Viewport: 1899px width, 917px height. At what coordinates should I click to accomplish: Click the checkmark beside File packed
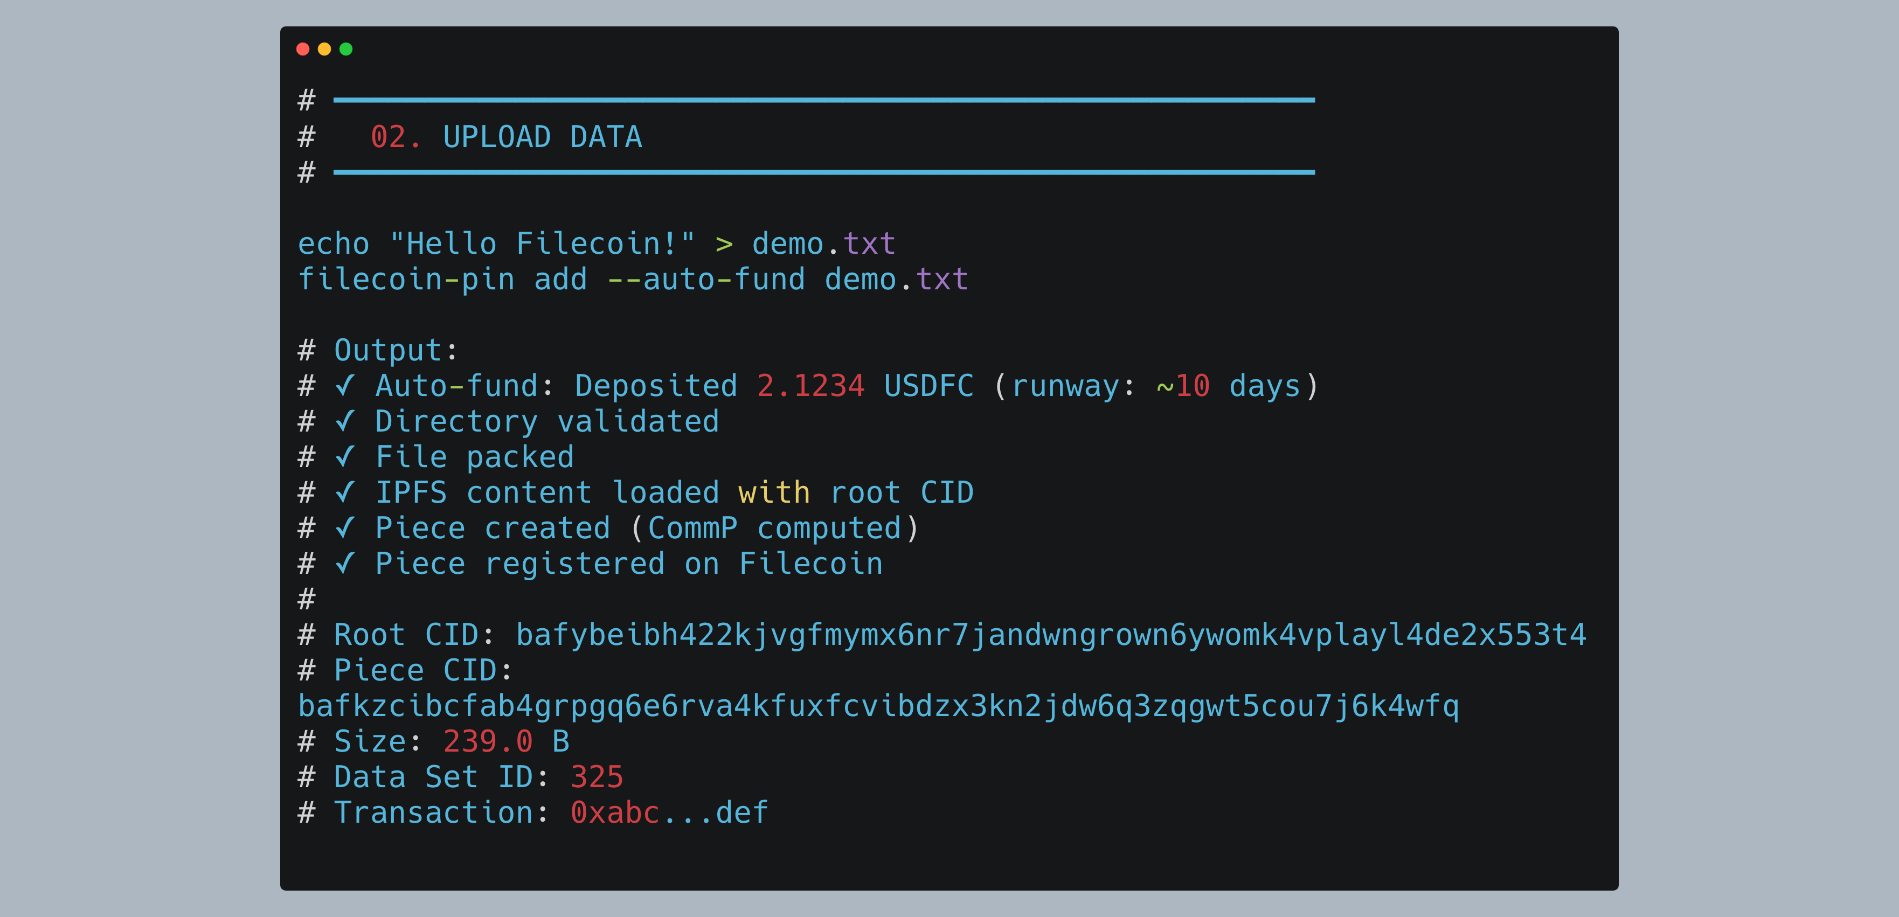[x=344, y=457]
